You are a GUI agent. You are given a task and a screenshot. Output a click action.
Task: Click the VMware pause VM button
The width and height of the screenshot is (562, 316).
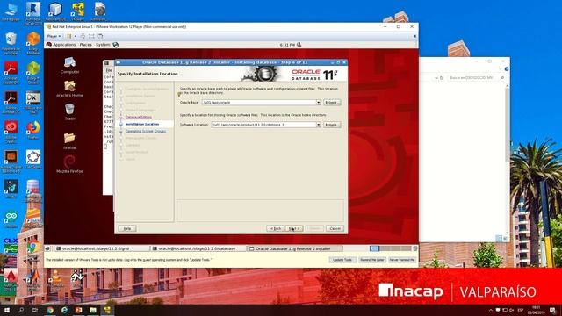pyautogui.click(x=69, y=36)
